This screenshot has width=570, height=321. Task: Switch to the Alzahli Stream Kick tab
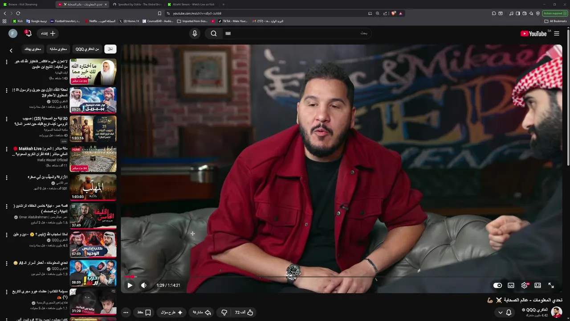191,4
